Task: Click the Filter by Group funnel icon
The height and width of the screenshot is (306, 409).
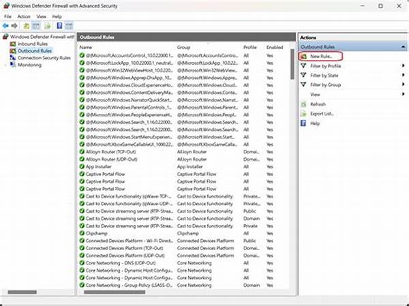Action: coord(303,85)
